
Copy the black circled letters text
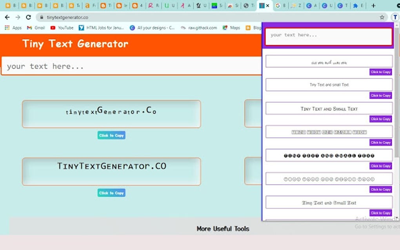coord(380,166)
